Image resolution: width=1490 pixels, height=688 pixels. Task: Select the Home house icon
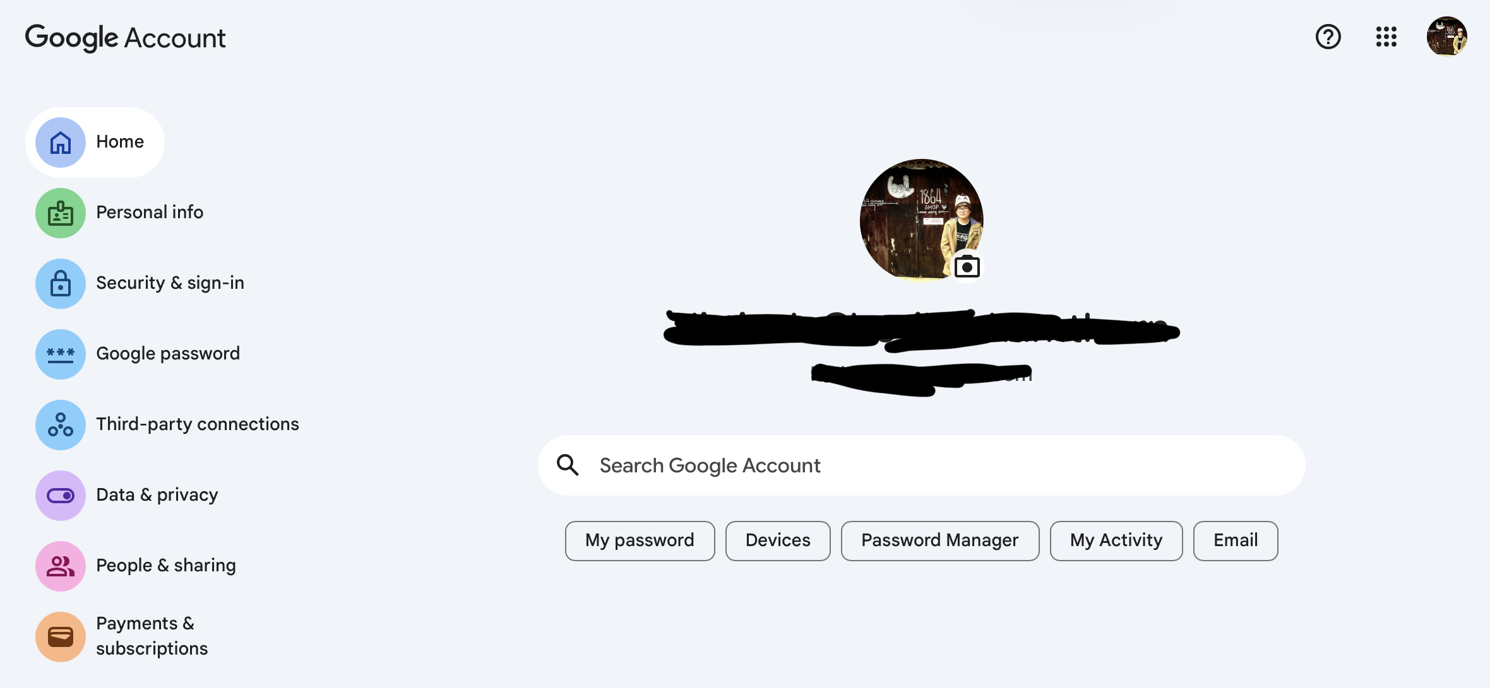point(60,142)
